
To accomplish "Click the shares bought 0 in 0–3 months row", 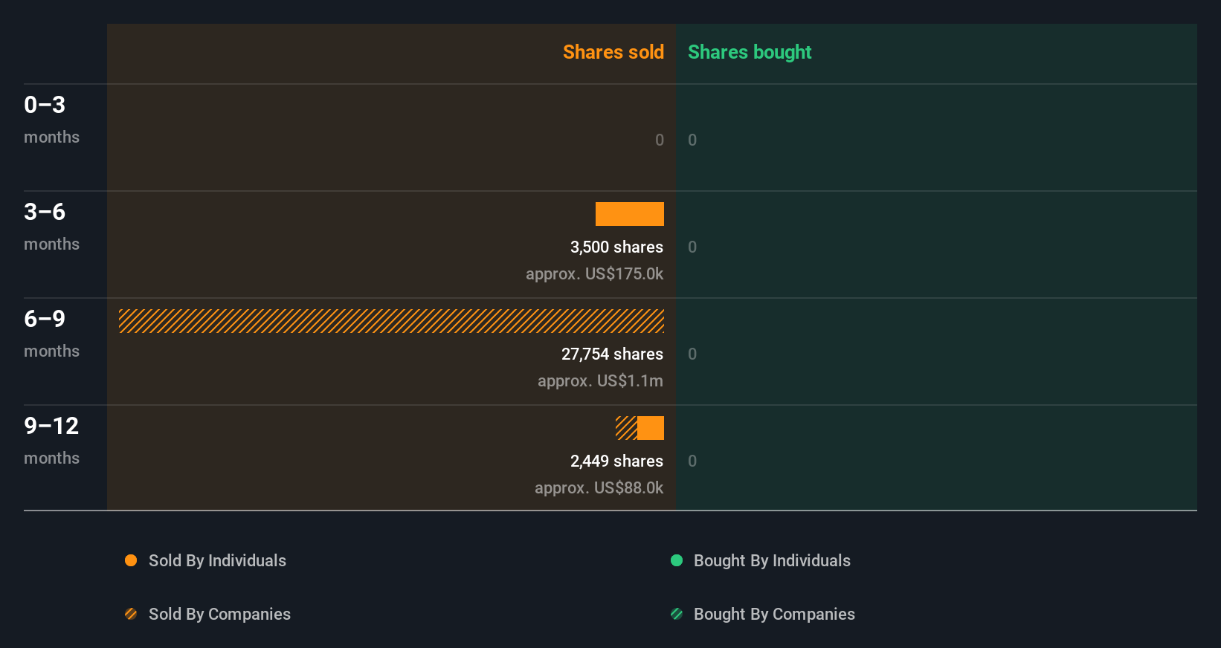I will tap(692, 140).
